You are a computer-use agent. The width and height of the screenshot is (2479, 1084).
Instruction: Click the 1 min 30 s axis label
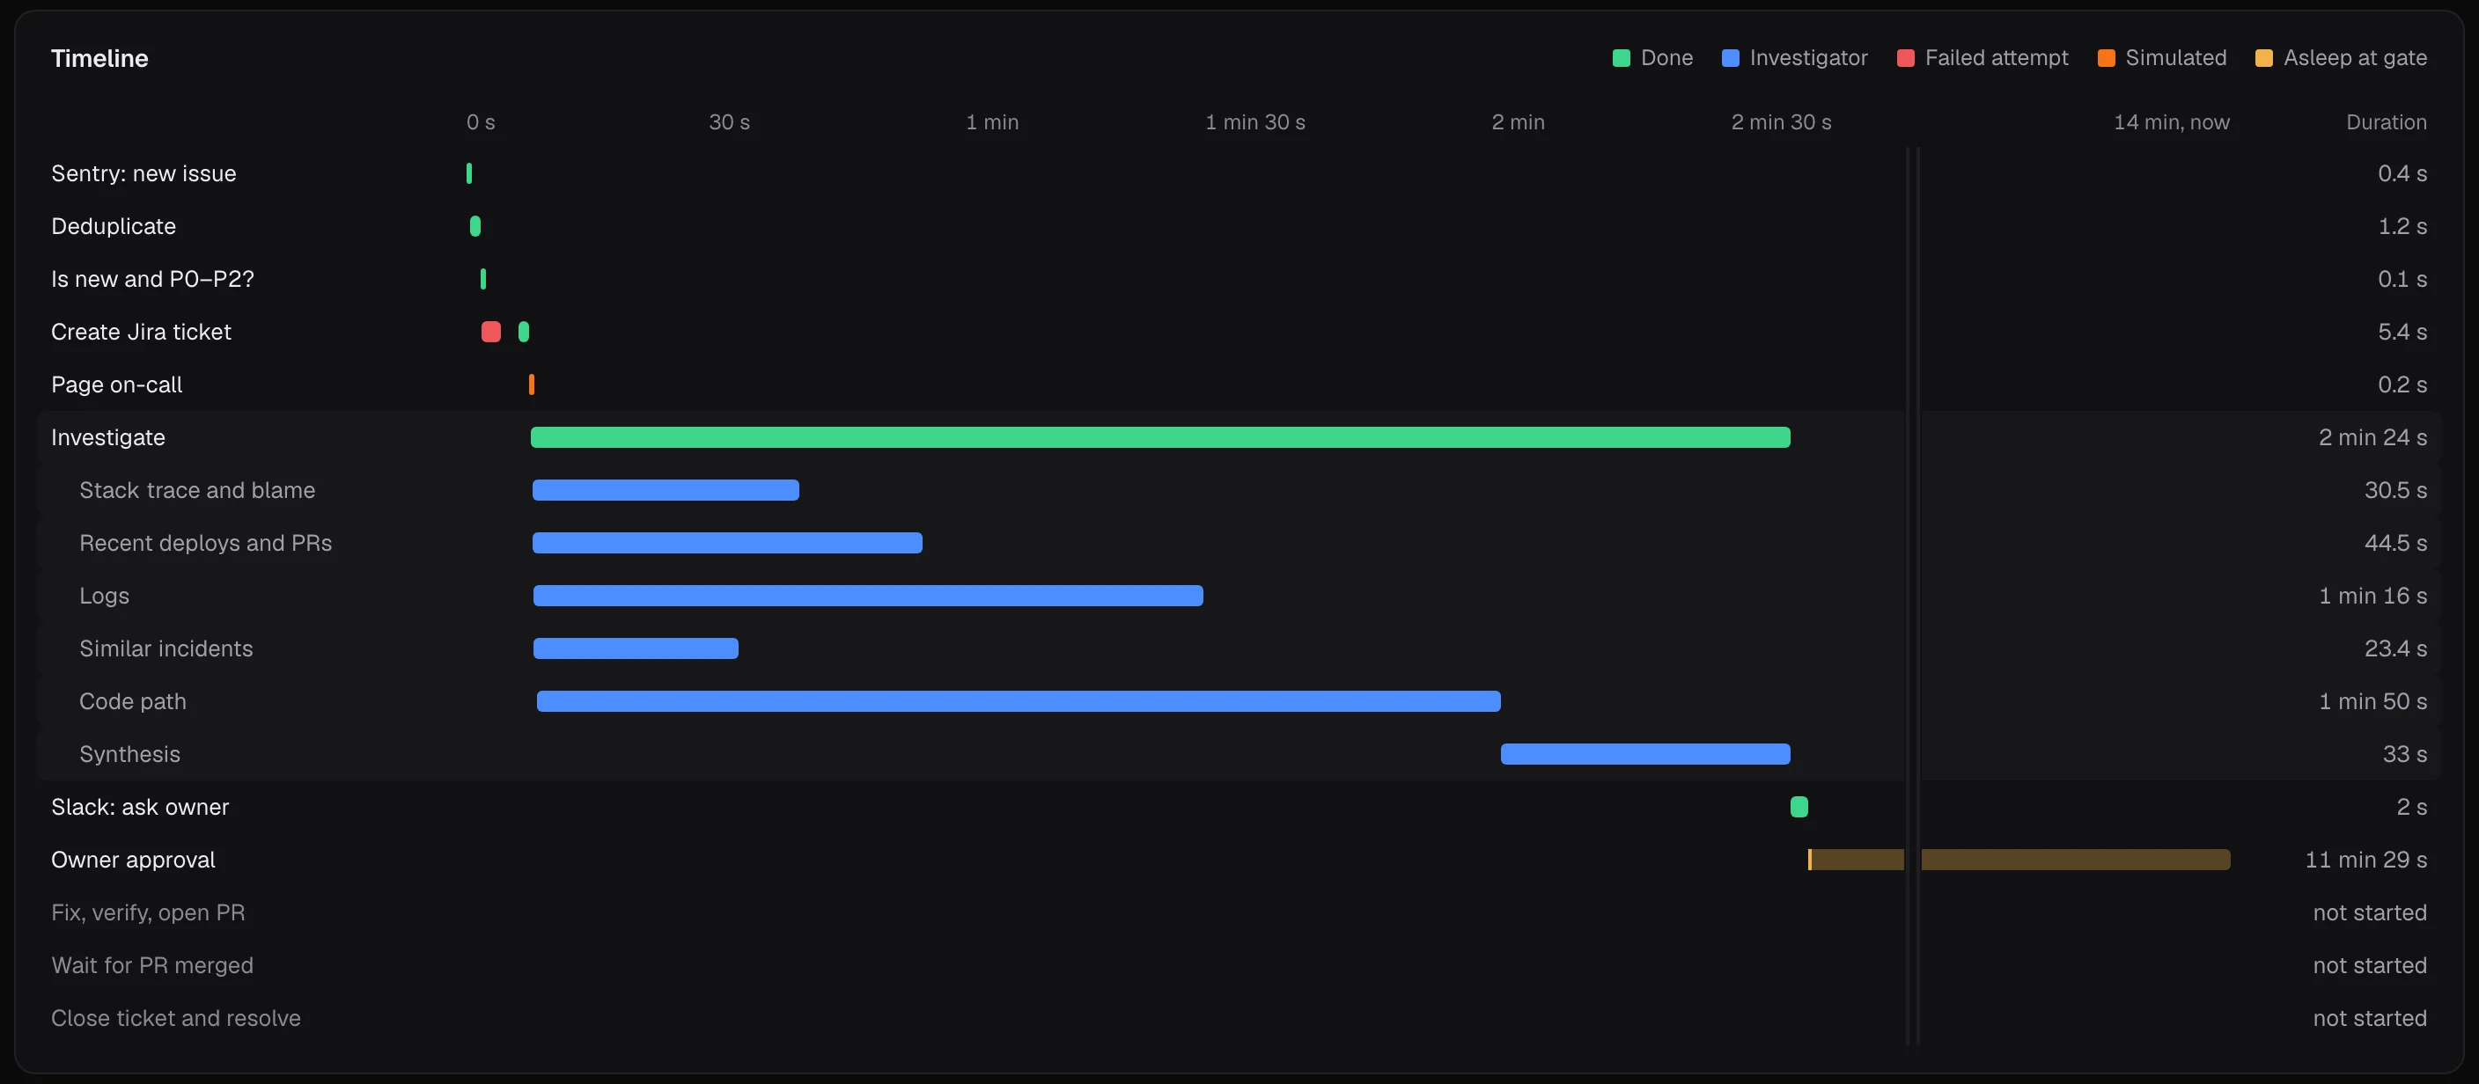click(1254, 122)
